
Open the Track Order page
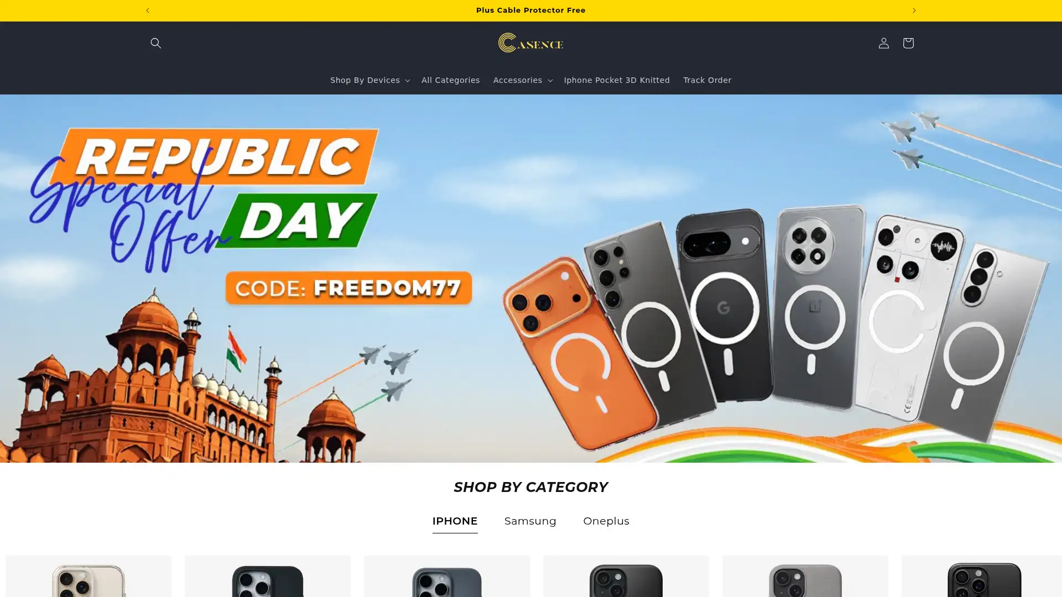(707, 80)
